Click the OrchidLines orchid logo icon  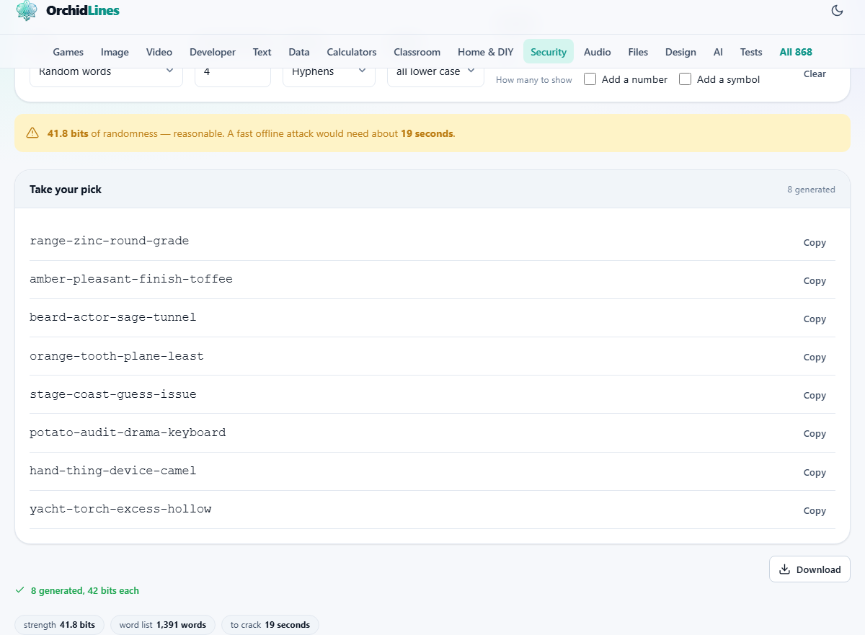pyautogui.click(x=27, y=10)
